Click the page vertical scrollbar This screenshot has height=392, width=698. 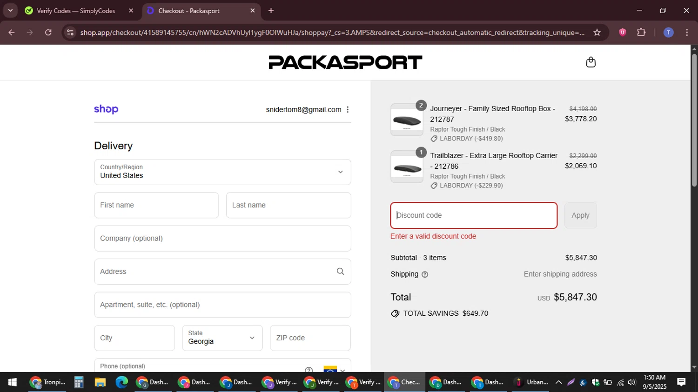694,121
